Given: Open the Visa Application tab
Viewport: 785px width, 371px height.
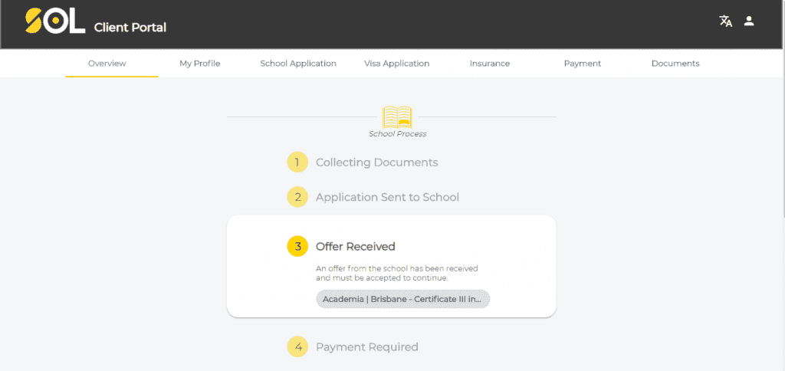Looking at the screenshot, I should (x=396, y=64).
